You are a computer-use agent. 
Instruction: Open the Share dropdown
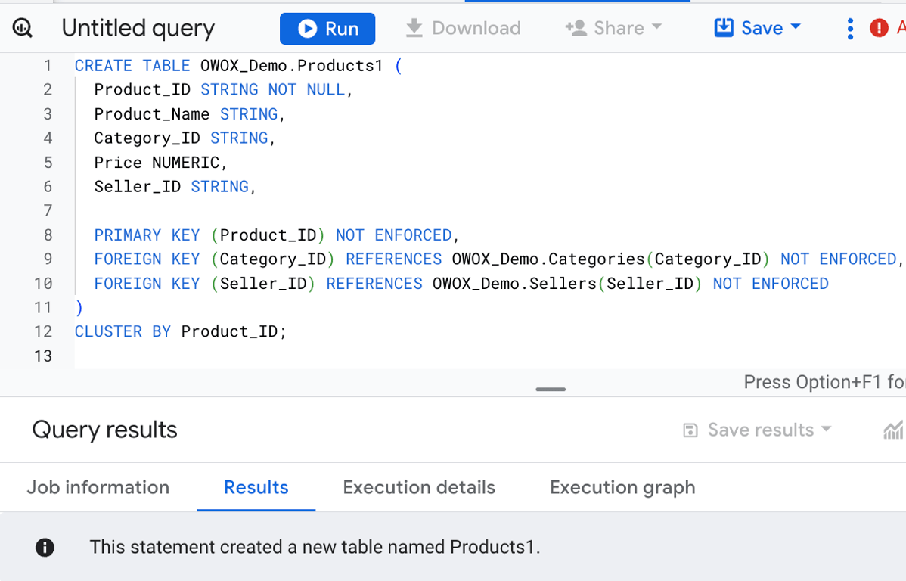(613, 28)
